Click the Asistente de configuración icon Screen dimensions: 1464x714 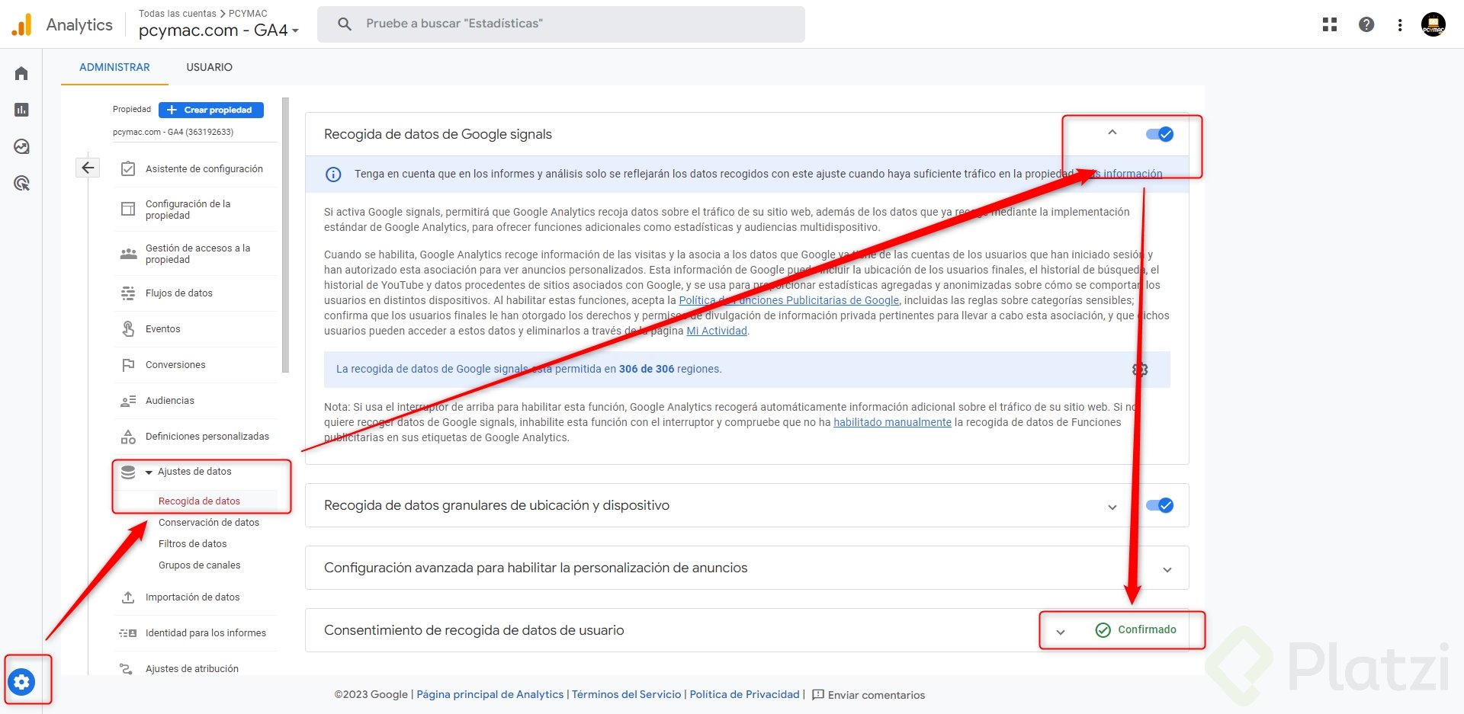click(128, 168)
